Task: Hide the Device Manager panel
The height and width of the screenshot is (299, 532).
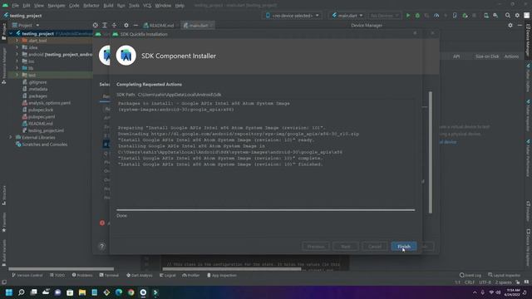Action: pos(520,26)
